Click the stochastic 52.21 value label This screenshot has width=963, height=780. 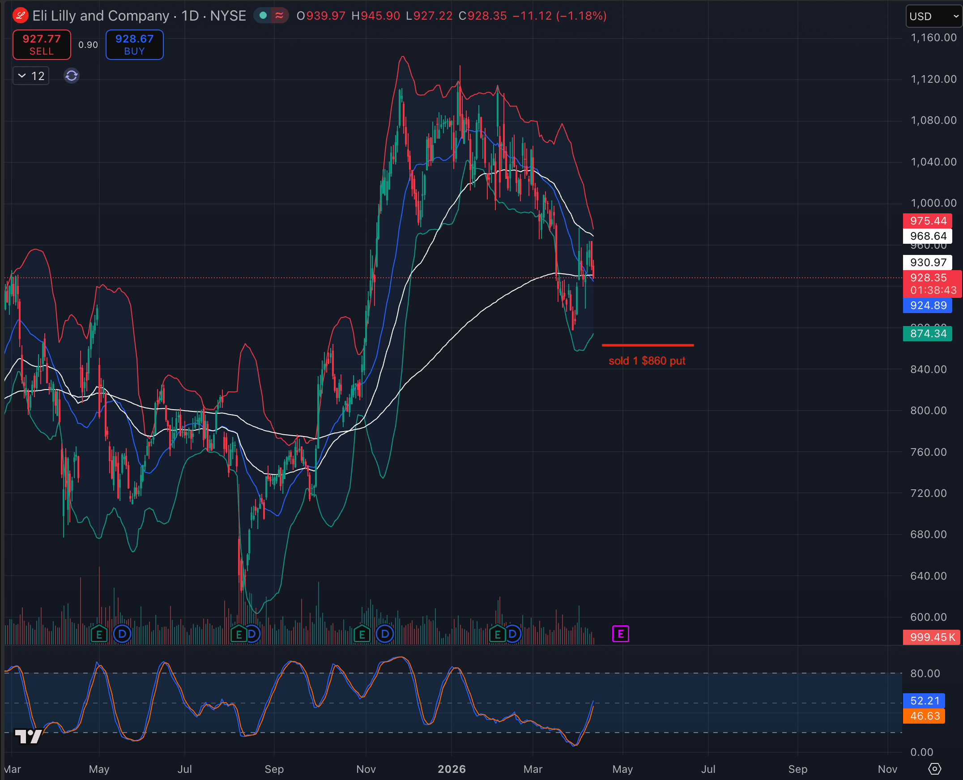pyautogui.click(x=925, y=700)
